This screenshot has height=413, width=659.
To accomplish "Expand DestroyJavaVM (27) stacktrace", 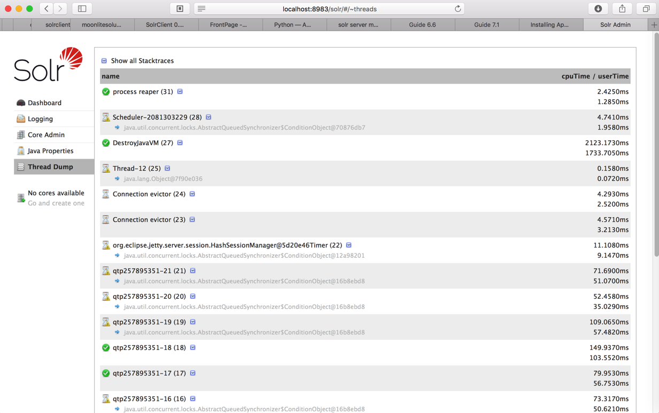I will coord(180,143).
